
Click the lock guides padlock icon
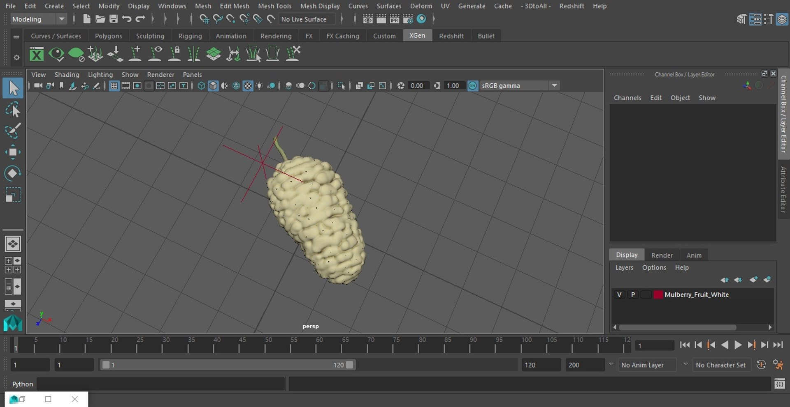point(174,54)
